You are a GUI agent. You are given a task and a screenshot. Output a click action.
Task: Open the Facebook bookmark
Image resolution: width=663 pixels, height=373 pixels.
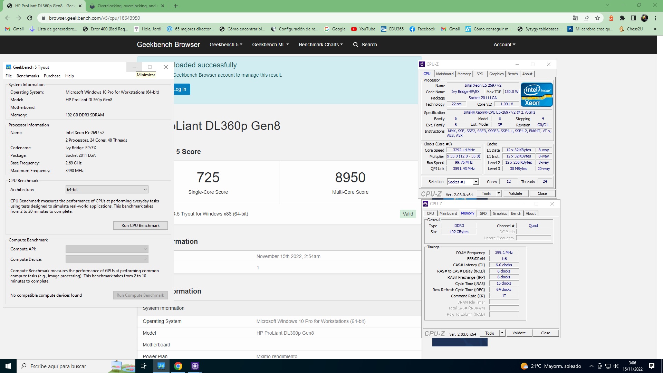[x=422, y=29]
